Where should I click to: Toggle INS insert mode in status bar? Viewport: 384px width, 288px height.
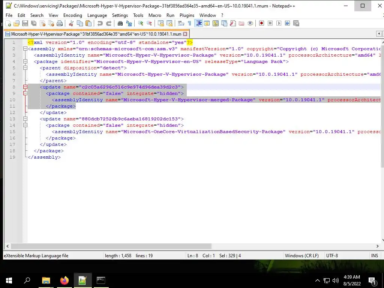(x=375, y=256)
